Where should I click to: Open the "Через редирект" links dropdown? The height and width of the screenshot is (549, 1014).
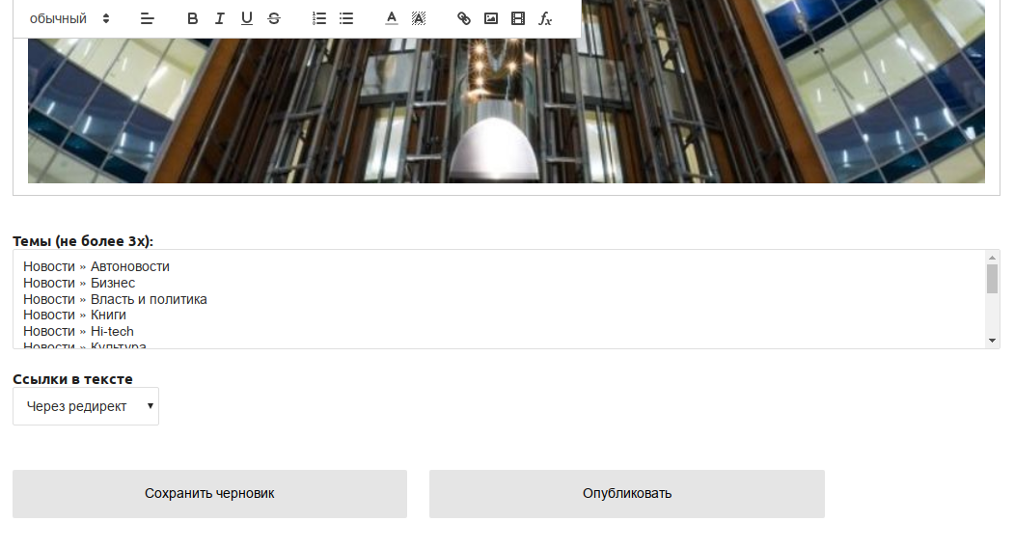tap(85, 406)
